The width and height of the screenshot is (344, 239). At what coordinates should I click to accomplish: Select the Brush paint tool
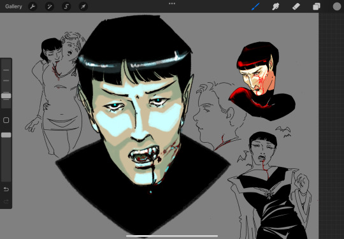point(255,6)
